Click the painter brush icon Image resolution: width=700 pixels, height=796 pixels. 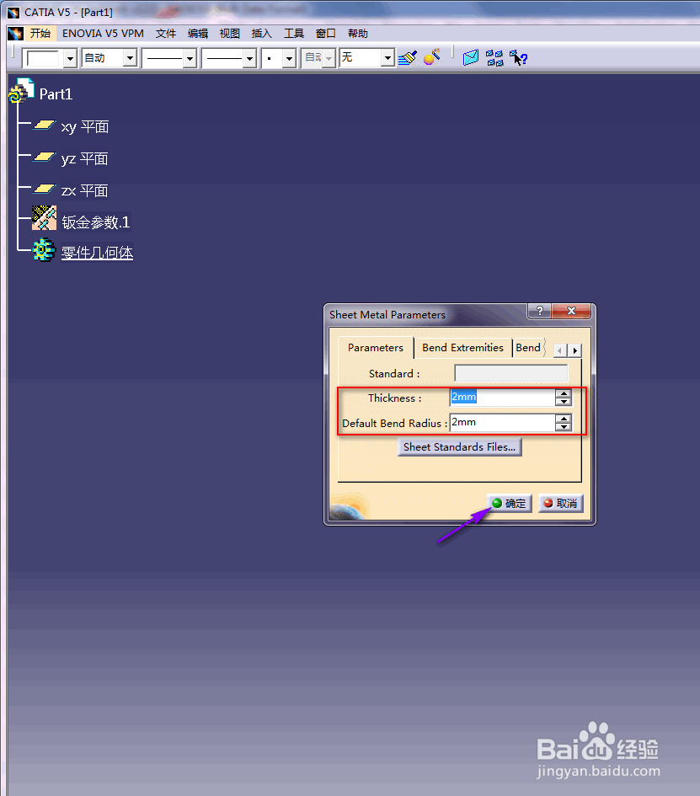(408, 58)
